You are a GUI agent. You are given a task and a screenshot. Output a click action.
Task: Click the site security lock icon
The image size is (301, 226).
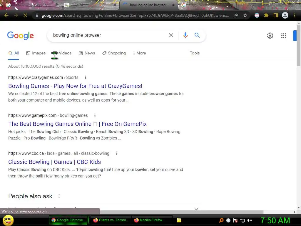[37, 15]
